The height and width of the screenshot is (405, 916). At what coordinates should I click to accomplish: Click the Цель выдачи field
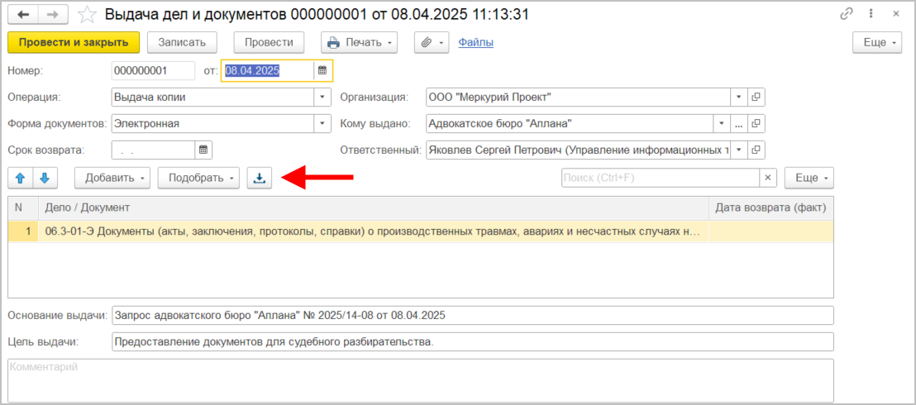coord(473,342)
